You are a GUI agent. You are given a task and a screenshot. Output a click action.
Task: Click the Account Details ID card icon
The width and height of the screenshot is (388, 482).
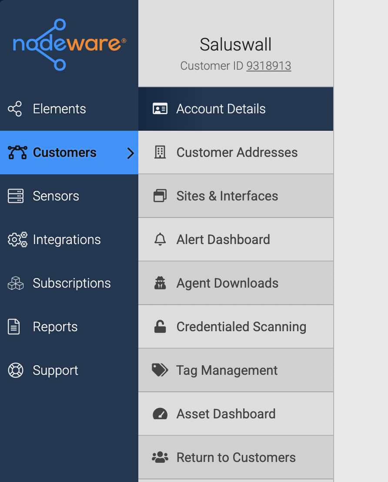click(x=160, y=109)
